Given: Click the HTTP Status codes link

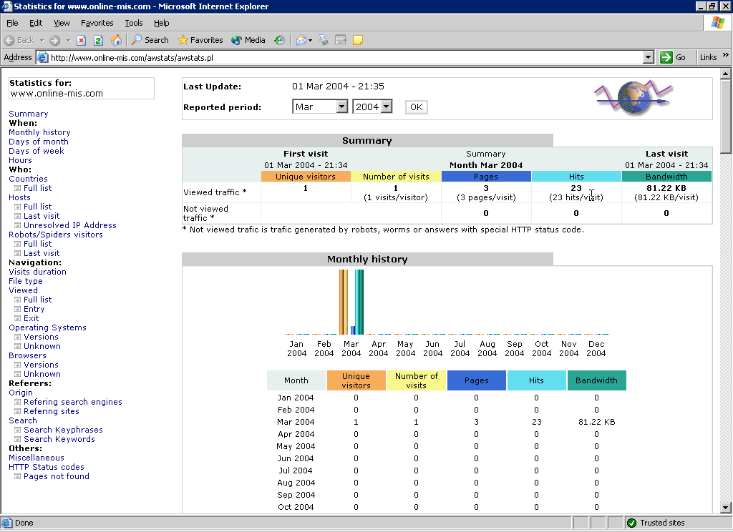Looking at the screenshot, I should coord(47,467).
